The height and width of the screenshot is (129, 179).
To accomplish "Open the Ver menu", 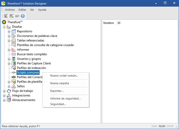I will point(32,10).
